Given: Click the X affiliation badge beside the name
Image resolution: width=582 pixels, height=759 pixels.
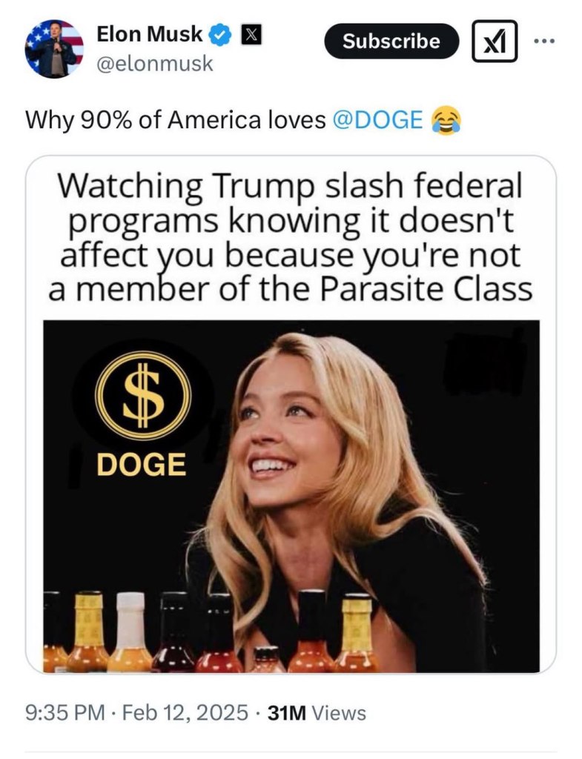Looking at the screenshot, I should coord(251,35).
